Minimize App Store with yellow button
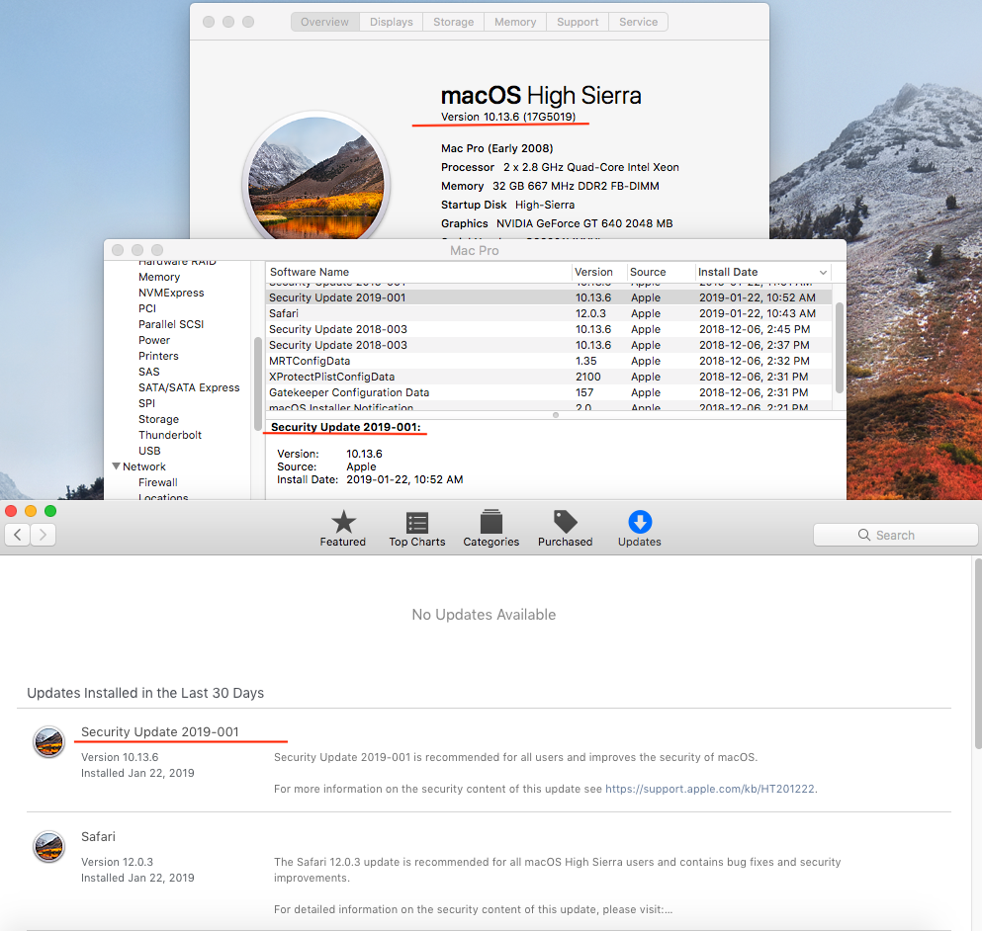 [30, 511]
